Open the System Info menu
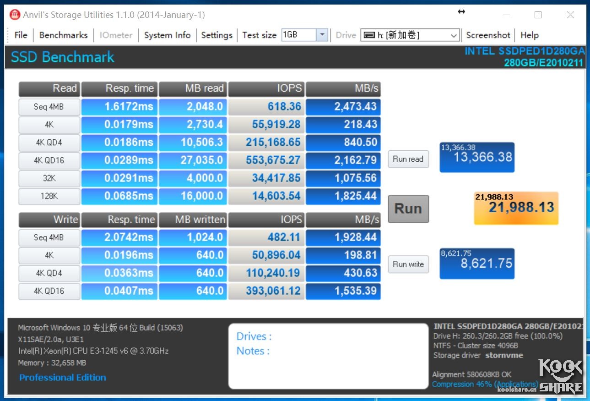 point(167,35)
